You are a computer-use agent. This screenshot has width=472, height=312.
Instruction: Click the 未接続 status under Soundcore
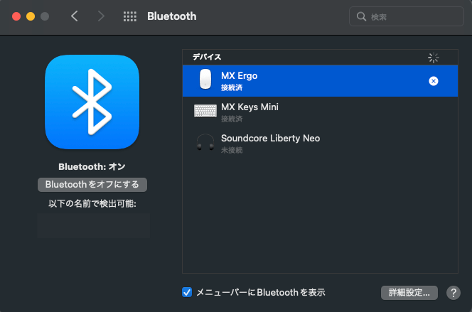pyautogui.click(x=232, y=150)
